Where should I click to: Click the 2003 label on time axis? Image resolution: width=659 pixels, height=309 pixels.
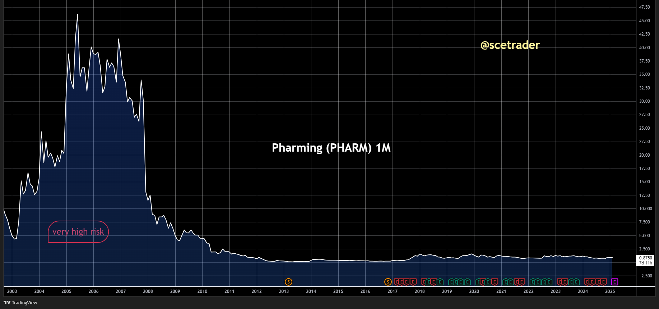(x=12, y=291)
